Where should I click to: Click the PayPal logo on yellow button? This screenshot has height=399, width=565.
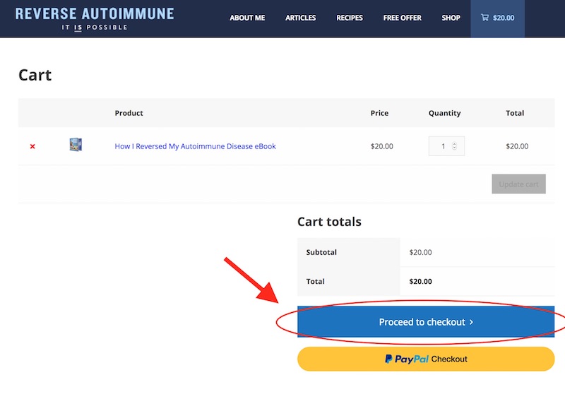tap(406, 359)
